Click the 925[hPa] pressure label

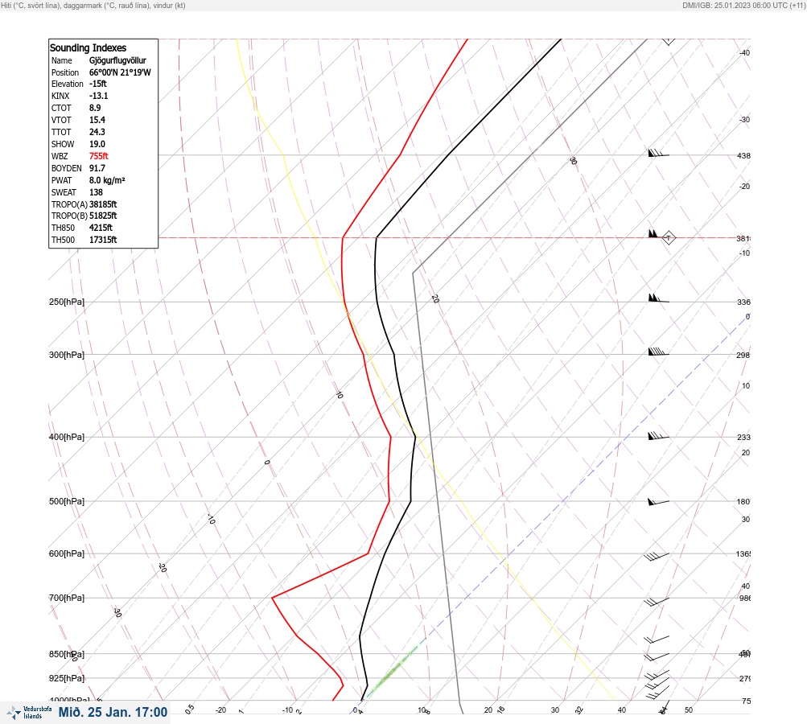tap(67, 678)
